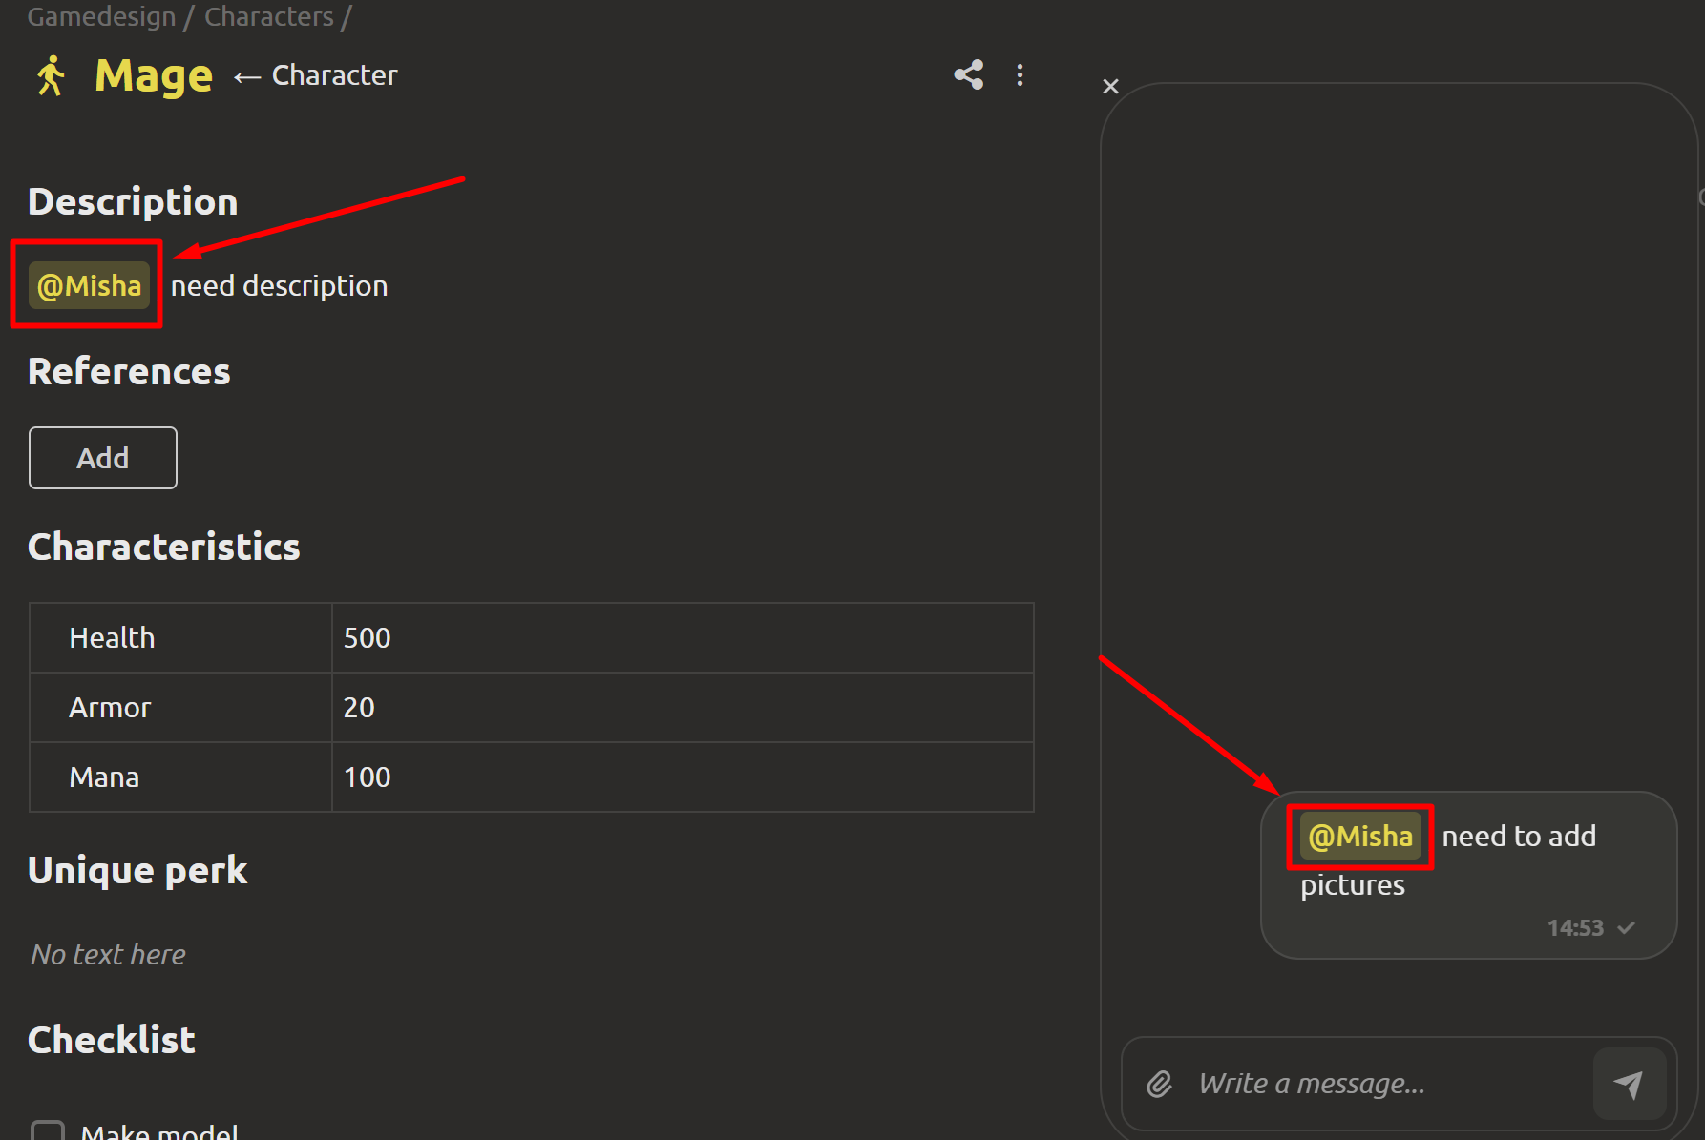Edit the Health value 500 cell
Image resolution: width=1705 pixels, height=1140 pixels.
(682, 637)
